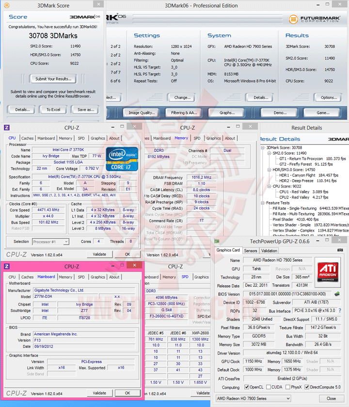Image resolution: width=349 pixels, height=407 pixels.
Task: Click the Driver Version field in GPU-Z
Action: click(292, 353)
